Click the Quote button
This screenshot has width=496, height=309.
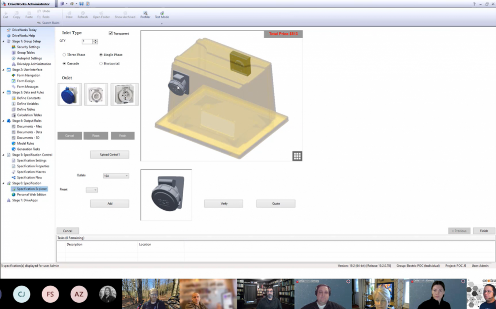click(276, 204)
